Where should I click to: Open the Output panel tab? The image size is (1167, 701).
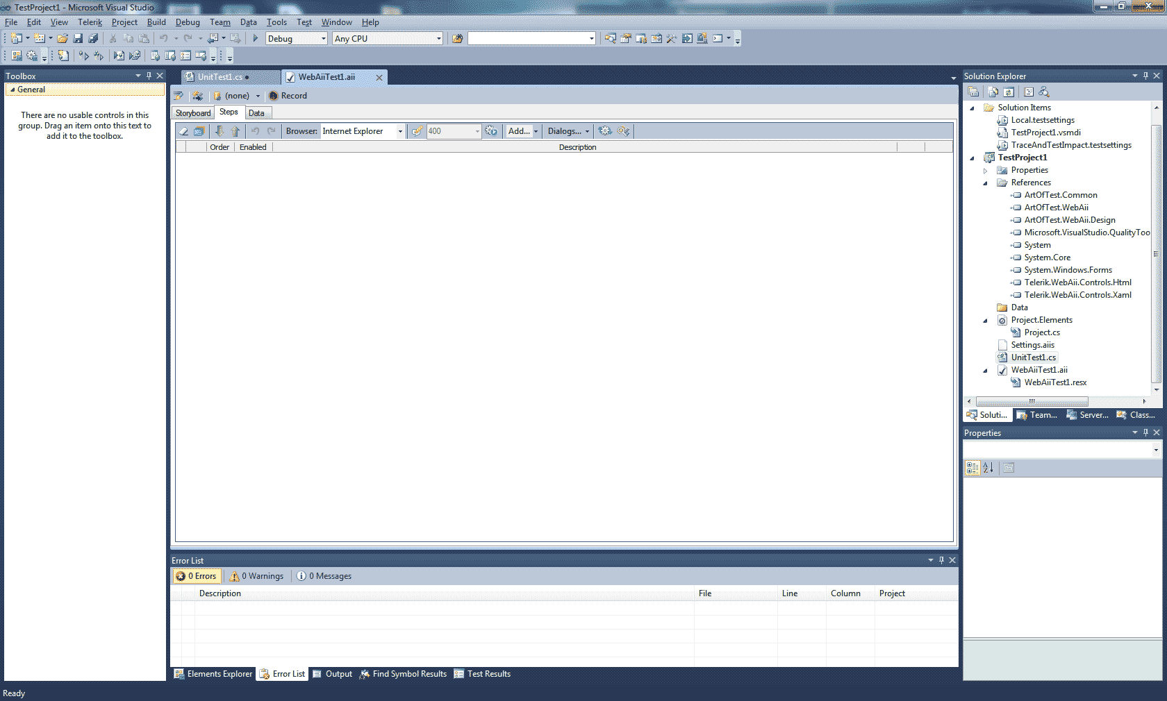[333, 674]
